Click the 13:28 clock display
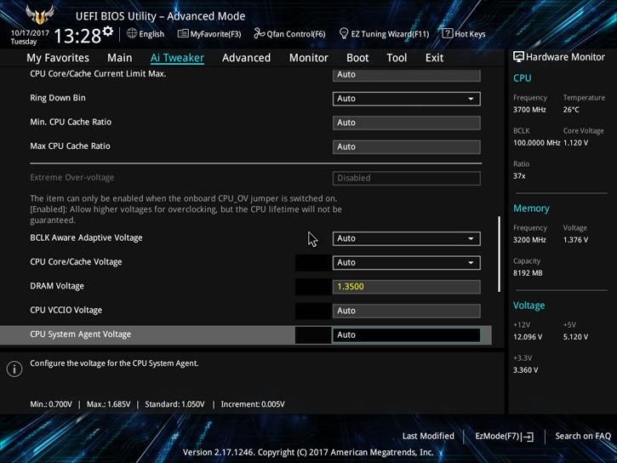617x463 pixels. pos(77,36)
